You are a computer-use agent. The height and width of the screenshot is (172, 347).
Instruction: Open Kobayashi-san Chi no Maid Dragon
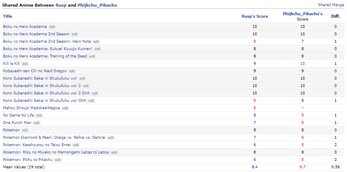point(35,71)
